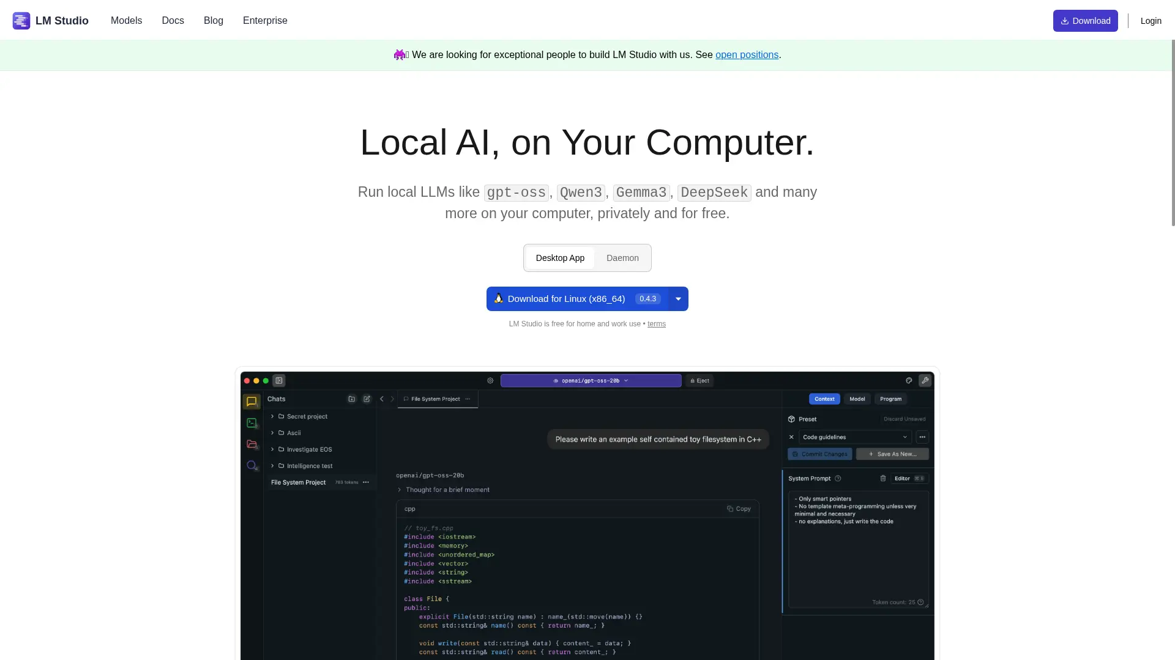This screenshot has height=660, width=1175.
Task: Follow the open positions link
Action: pos(747,55)
